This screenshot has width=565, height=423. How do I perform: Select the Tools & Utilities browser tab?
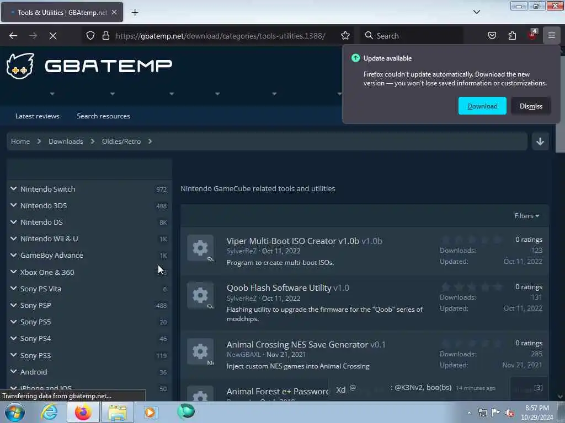click(x=62, y=12)
